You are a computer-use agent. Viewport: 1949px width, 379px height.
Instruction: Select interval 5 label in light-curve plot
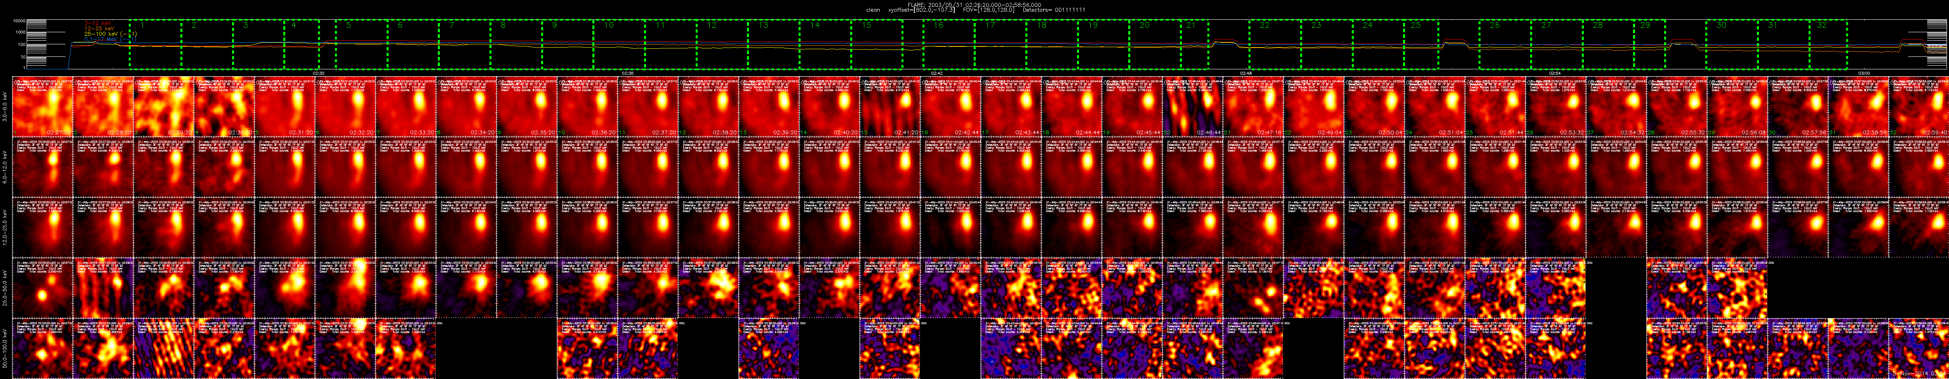pos(349,26)
